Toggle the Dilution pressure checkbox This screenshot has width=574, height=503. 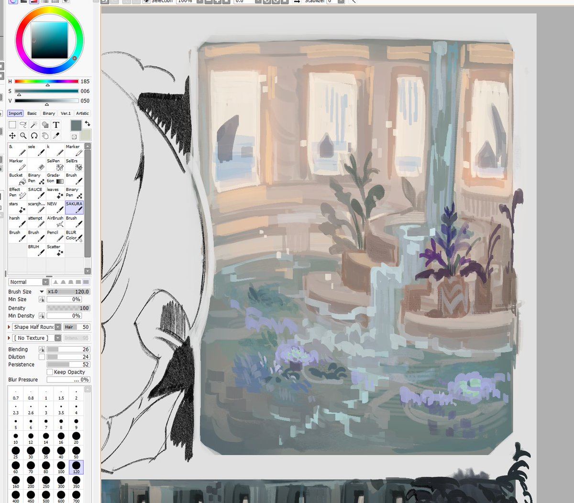42,357
